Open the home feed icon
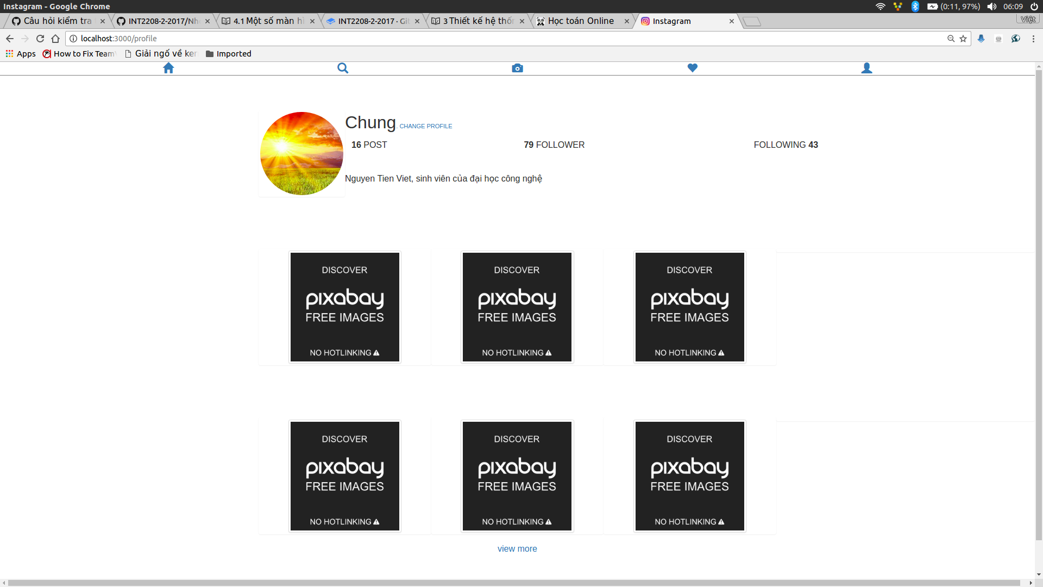The image size is (1043, 587). 168,68
